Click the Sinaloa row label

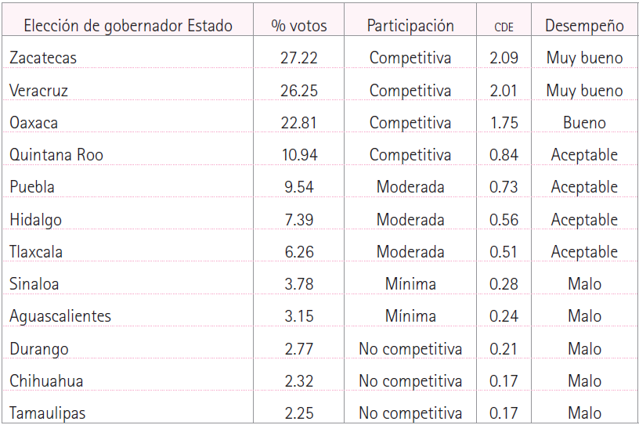[x=34, y=284]
